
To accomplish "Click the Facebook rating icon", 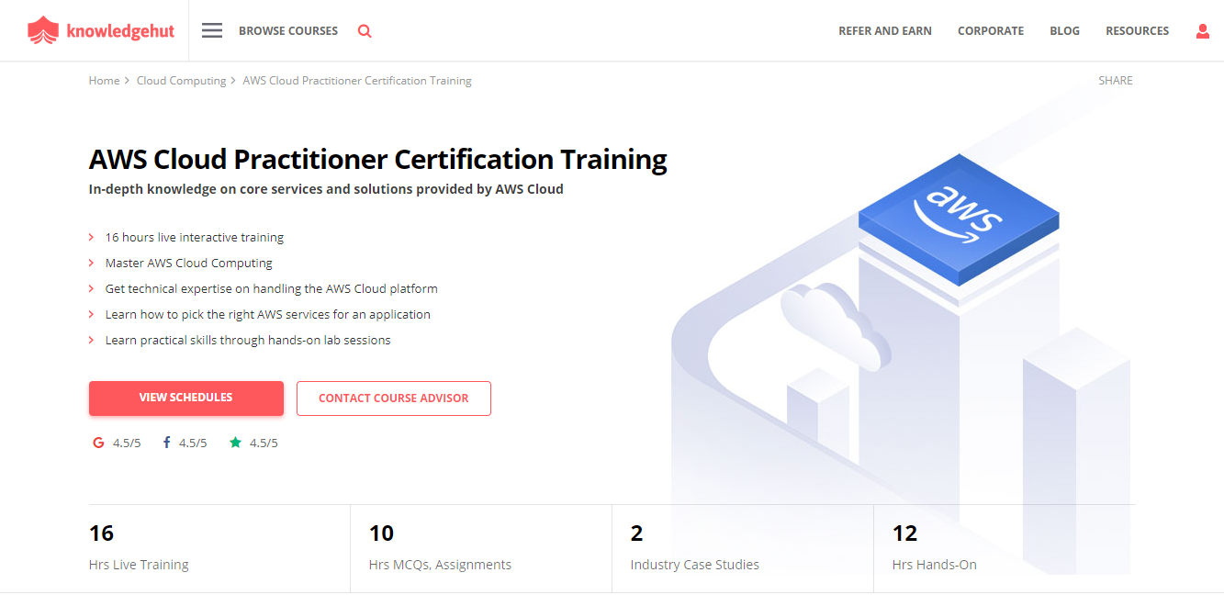I will click(166, 443).
